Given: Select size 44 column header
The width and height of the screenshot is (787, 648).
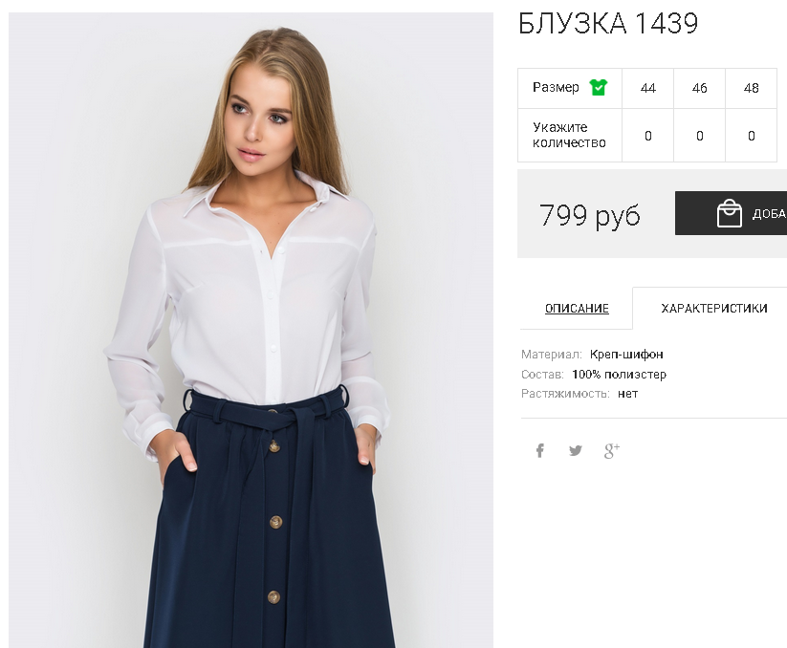Looking at the screenshot, I should coord(648,88).
